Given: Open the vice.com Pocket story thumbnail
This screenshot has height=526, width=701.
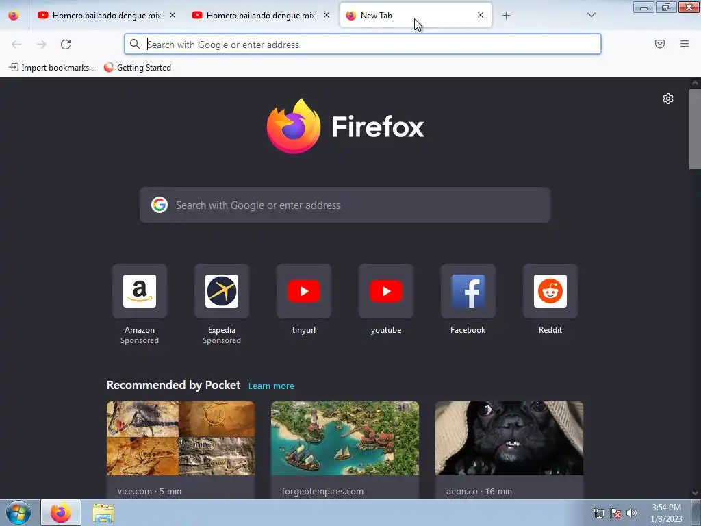Looking at the screenshot, I should click(181, 438).
